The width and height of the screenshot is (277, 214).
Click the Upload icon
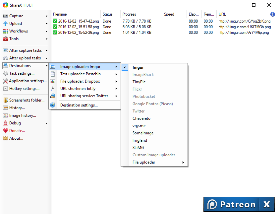[6, 23]
